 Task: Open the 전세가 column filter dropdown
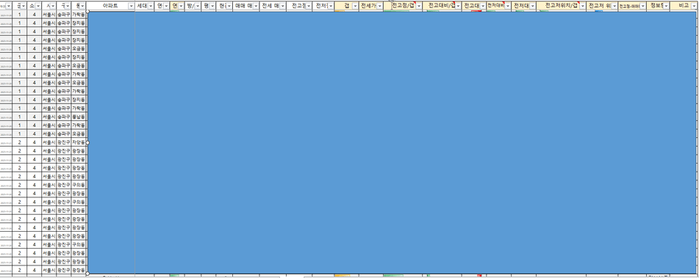click(x=379, y=6)
